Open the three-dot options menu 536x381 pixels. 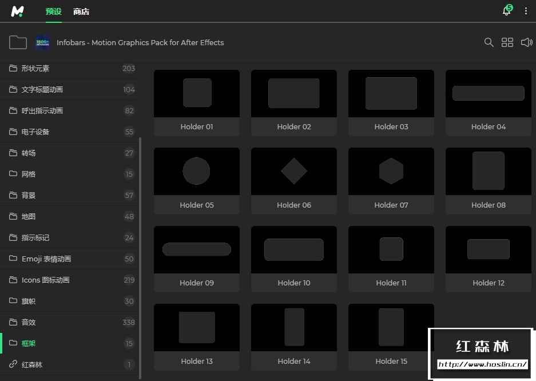pos(526,11)
